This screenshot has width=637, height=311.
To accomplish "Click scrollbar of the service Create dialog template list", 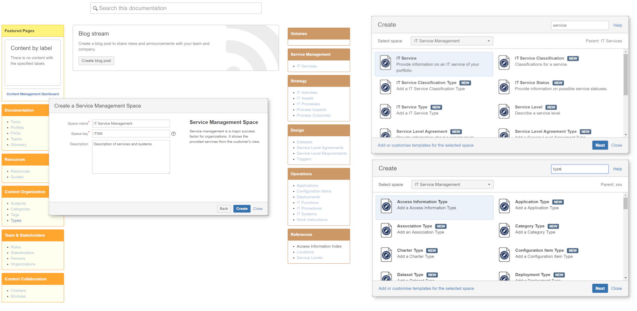I will click(626, 74).
